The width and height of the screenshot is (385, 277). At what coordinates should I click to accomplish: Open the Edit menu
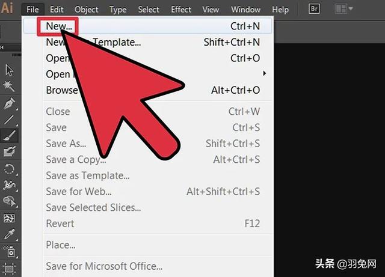coord(57,10)
